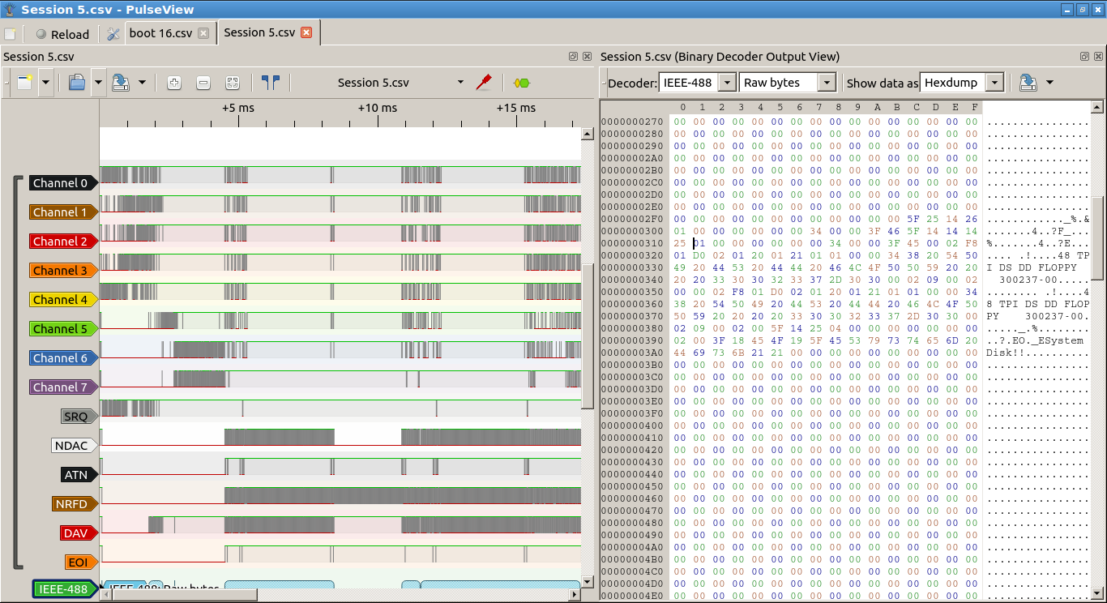Add a protocol decoder
1107x603 pixels.
tap(521, 83)
